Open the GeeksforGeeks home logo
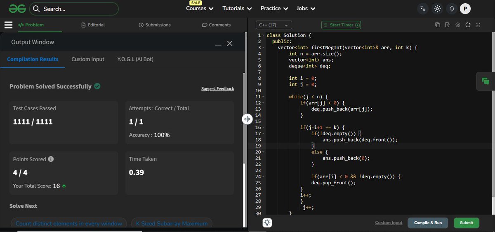 click(x=17, y=9)
